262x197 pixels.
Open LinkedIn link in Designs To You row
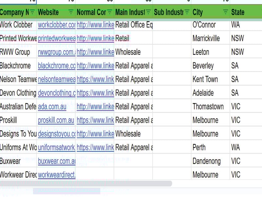pos(95,134)
